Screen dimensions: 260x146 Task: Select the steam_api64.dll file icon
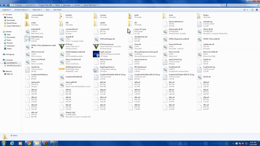tap(62, 85)
